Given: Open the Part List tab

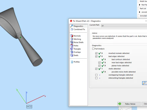Looking at the screenshot, I should tap(143, 9).
